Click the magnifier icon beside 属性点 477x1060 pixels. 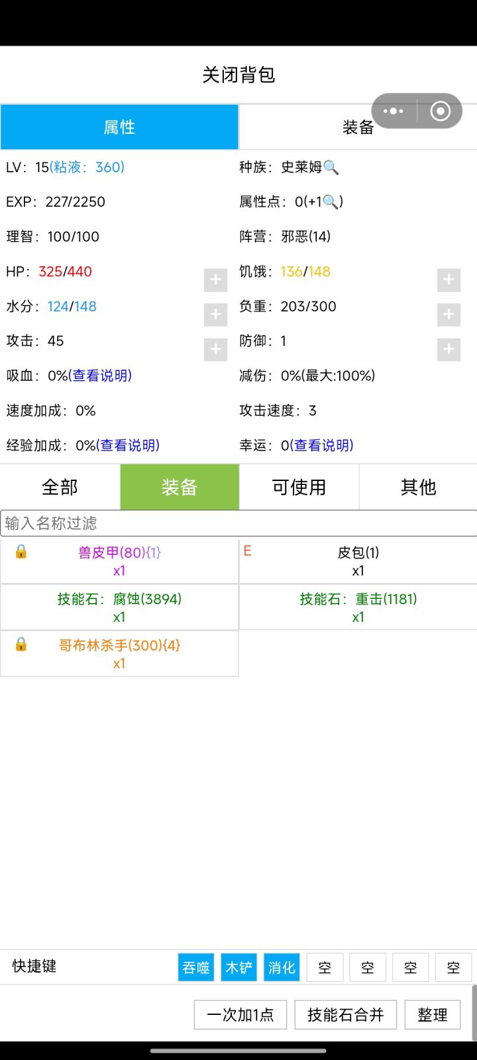pos(331,202)
